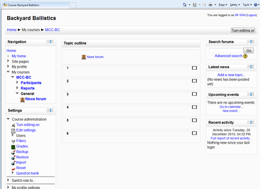This screenshot has height=189, width=260.
Task: Click Go button in Search forums
Action: tap(249, 51)
